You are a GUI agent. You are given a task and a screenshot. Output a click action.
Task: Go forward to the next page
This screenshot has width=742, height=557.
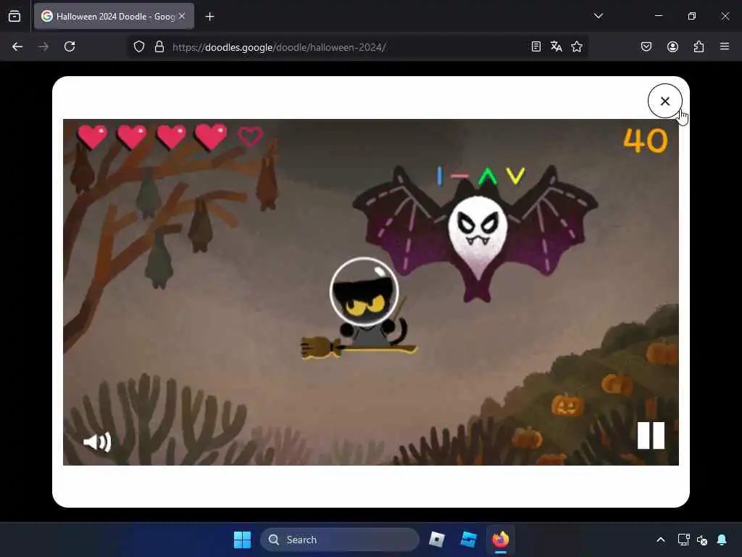(x=43, y=46)
